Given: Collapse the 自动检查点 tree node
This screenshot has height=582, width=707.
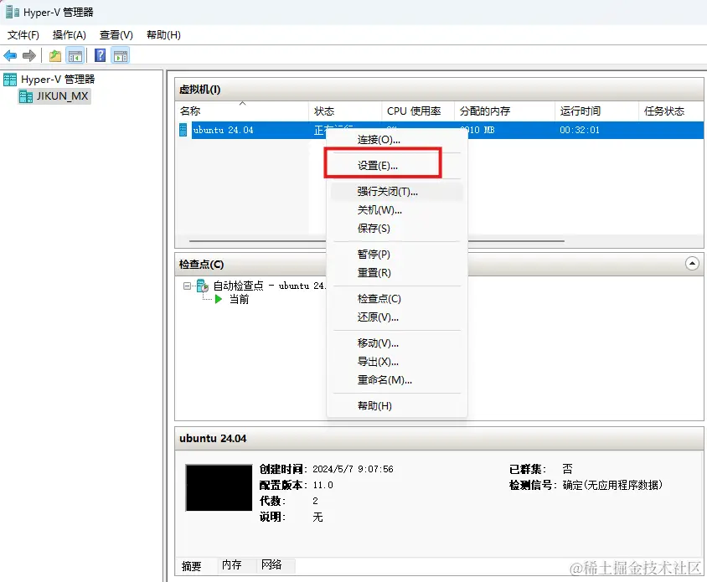Looking at the screenshot, I should (x=187, y=286).
